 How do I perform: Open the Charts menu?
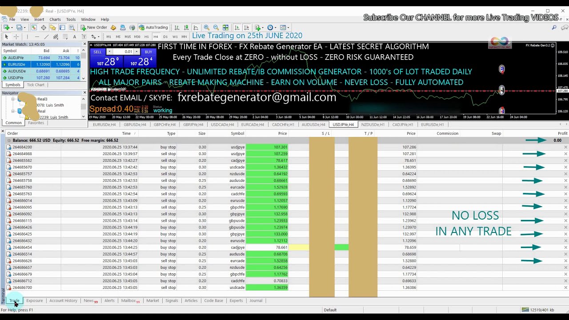pos(55,20)
